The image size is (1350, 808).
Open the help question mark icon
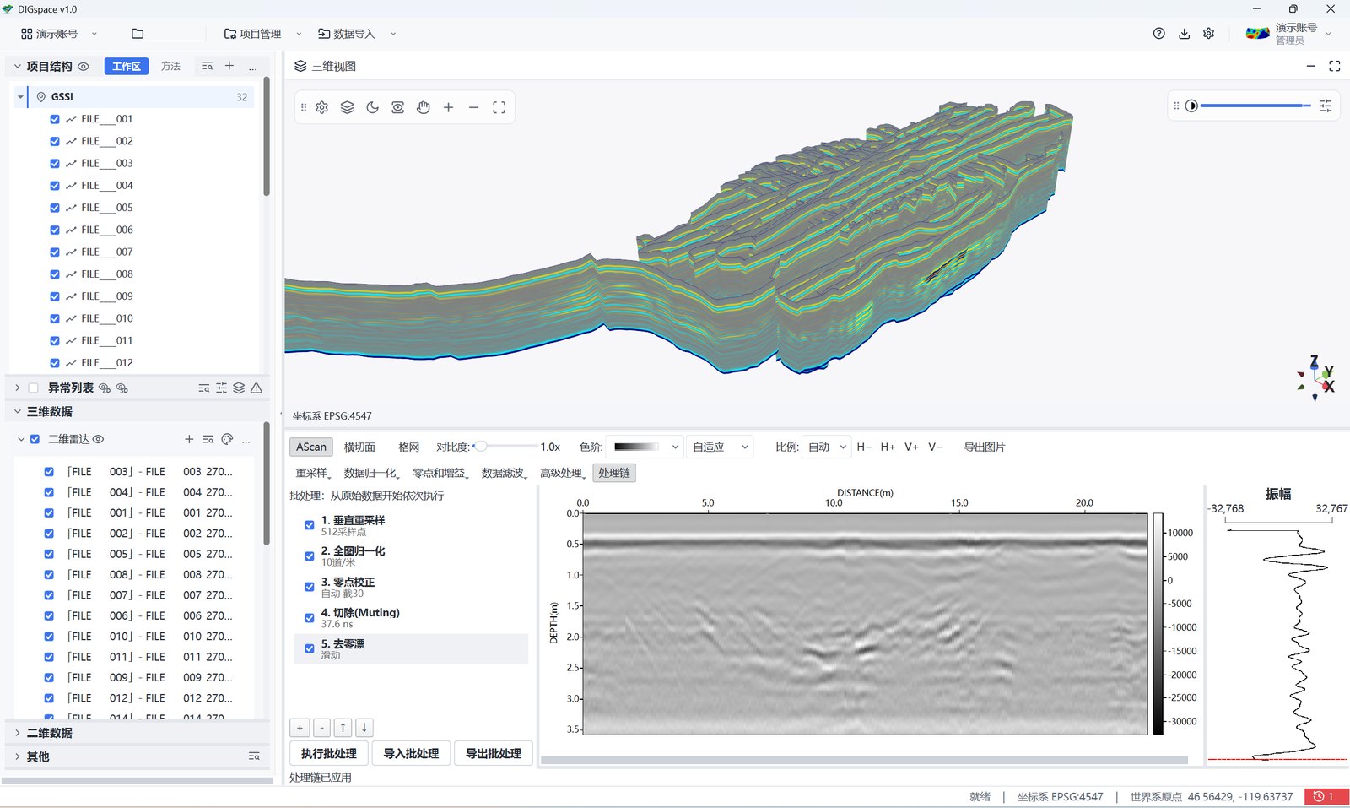1158,34
